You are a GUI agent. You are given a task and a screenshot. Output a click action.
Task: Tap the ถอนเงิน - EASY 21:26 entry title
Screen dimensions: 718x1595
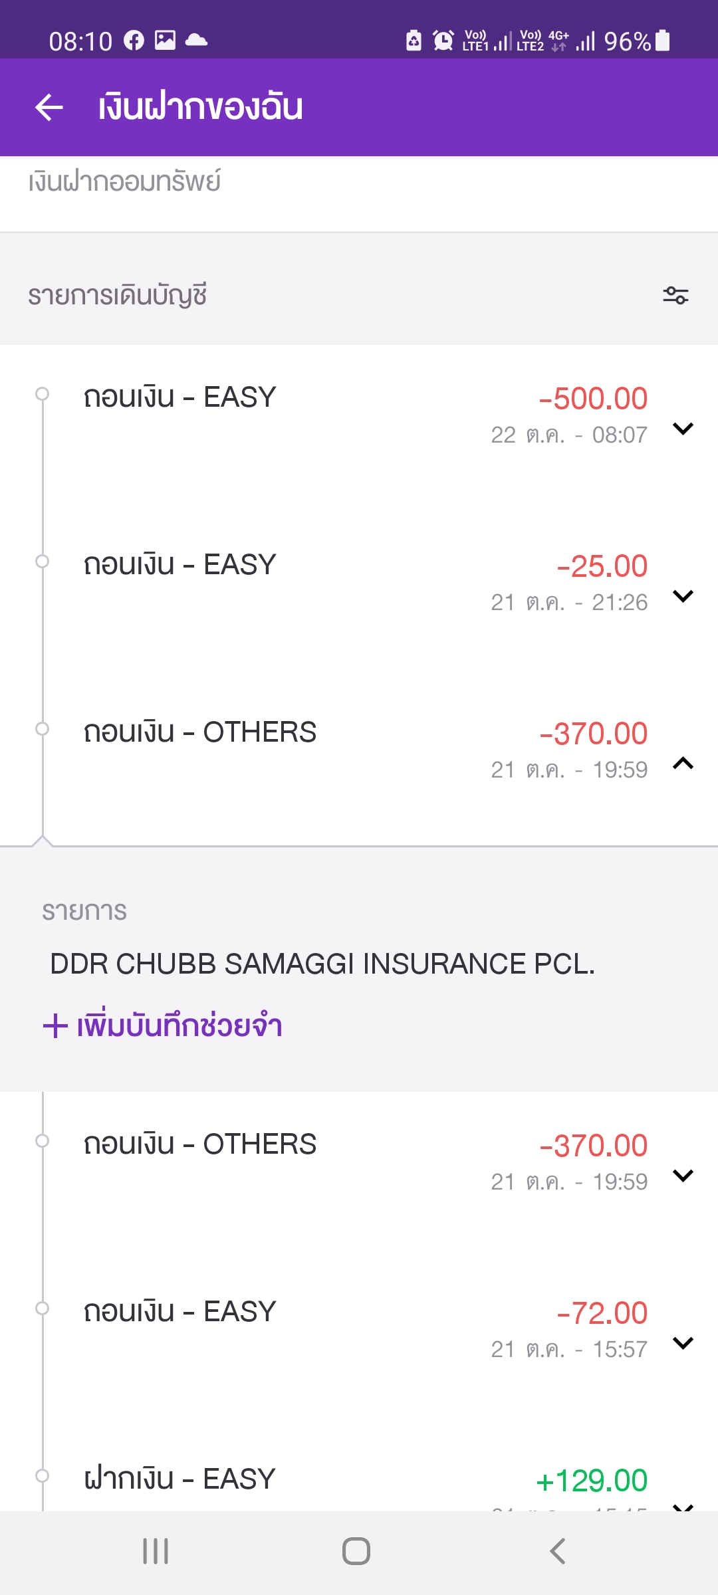tap(179, 565)
